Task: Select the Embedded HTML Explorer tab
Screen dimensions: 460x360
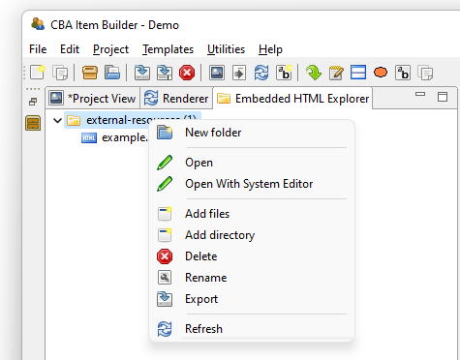Action: click(x=292, y=98)
